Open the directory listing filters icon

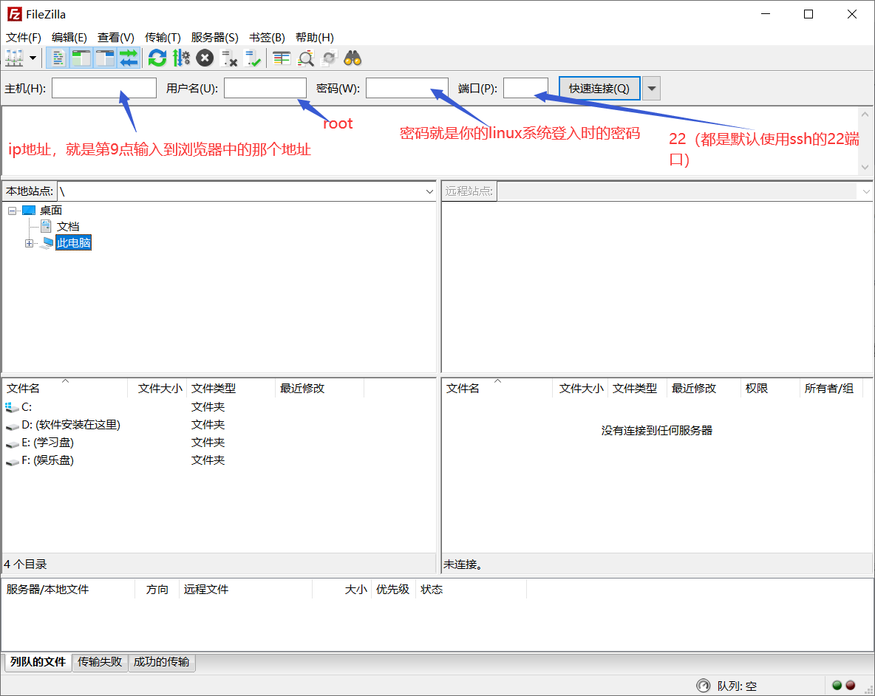point(282,58)
